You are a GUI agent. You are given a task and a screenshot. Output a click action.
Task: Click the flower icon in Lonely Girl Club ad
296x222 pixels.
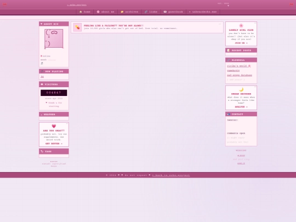[241, 26]
